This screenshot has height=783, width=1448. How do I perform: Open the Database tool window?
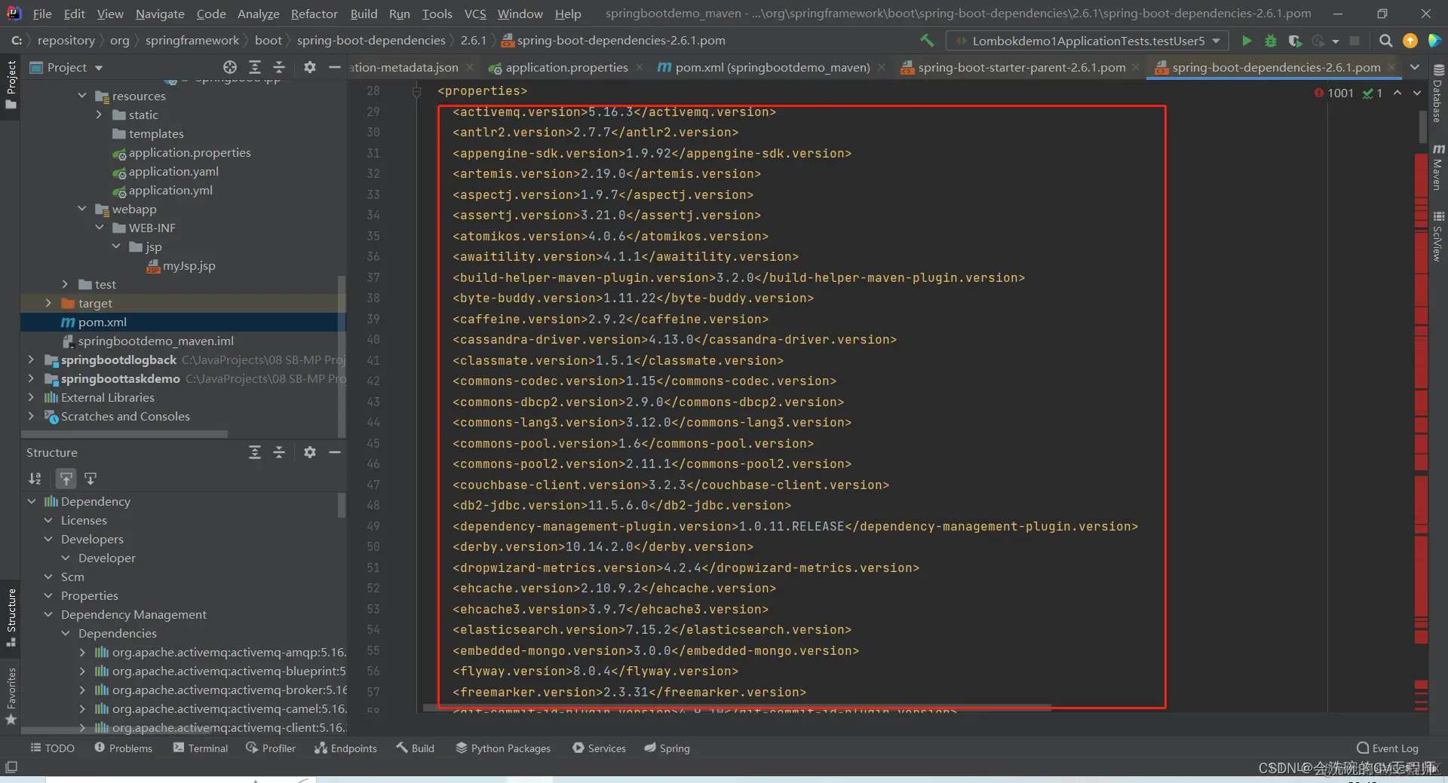(1438, 92)
